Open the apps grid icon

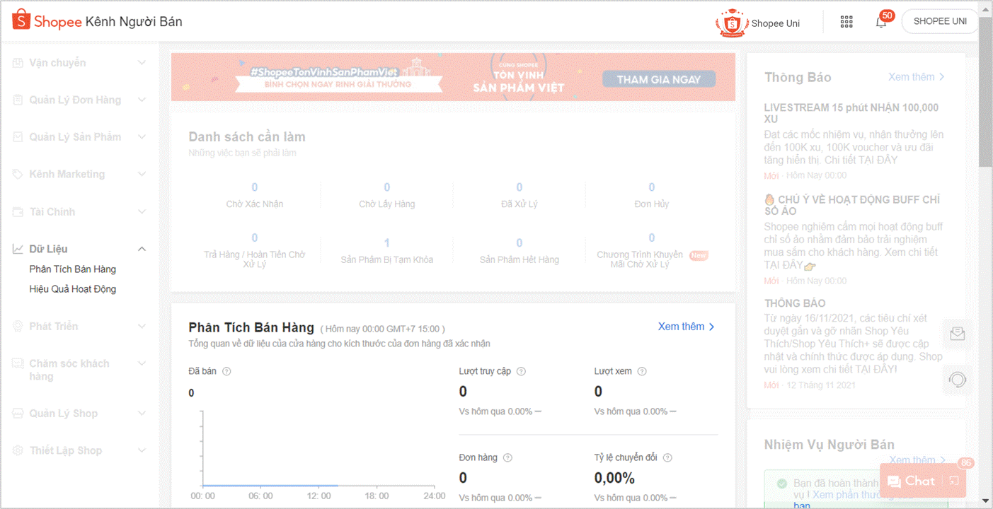[846, 22]
